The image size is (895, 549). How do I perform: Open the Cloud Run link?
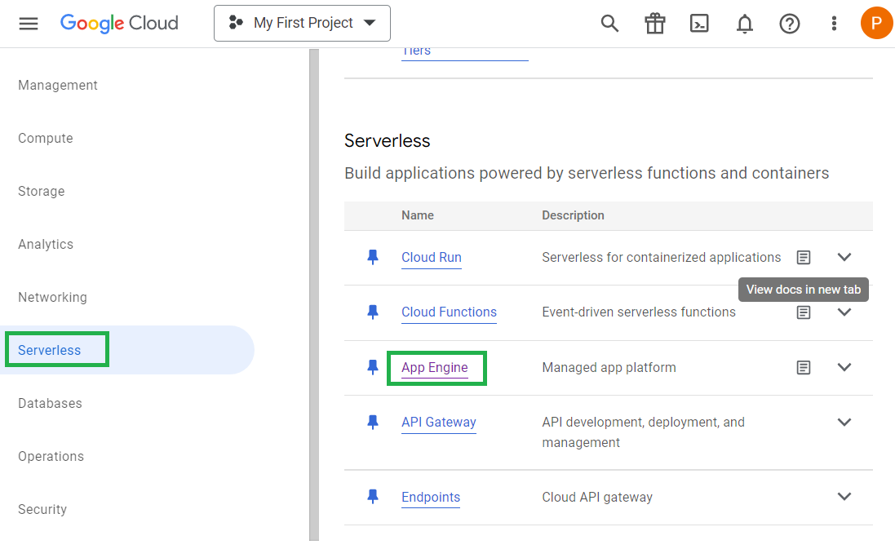(x=432, y=258)
